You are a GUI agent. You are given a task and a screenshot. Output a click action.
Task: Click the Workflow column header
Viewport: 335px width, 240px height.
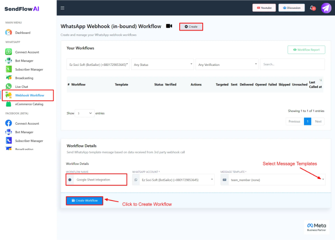[x=78, y=85]
